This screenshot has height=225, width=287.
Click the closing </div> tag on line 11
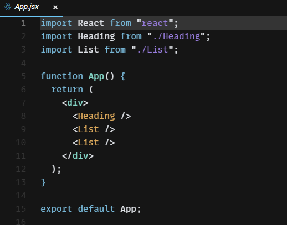[78, 156]
